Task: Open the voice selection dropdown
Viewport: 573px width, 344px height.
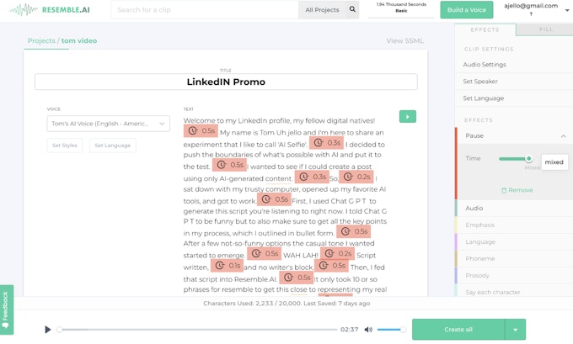Action: [108, 124]
